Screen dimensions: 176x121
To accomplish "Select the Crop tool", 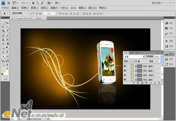I will pyautogui.click(x=3, y=31).
